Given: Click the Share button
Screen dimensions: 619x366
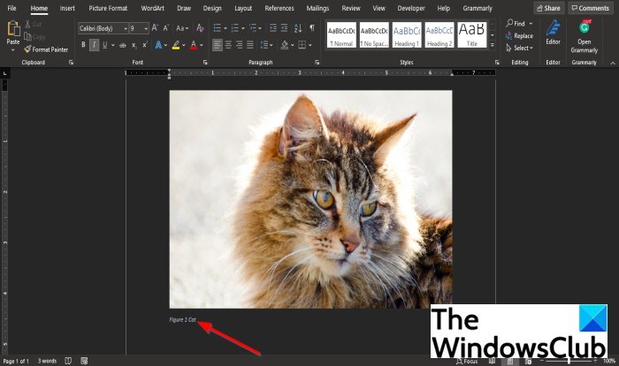Looking at the screenshot, I should tap(548, 8).
